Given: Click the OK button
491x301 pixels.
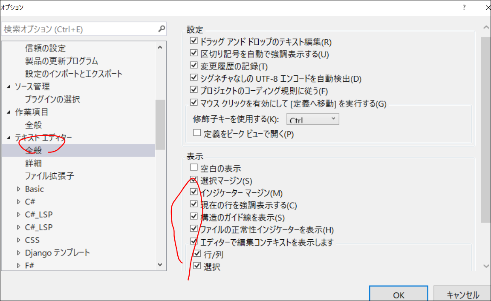Looking at the screenshot, I should [399, 294].
